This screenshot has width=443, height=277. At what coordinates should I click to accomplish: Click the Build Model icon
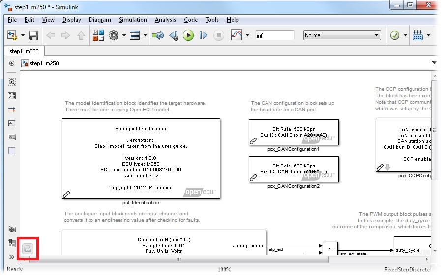pos(418,35)
